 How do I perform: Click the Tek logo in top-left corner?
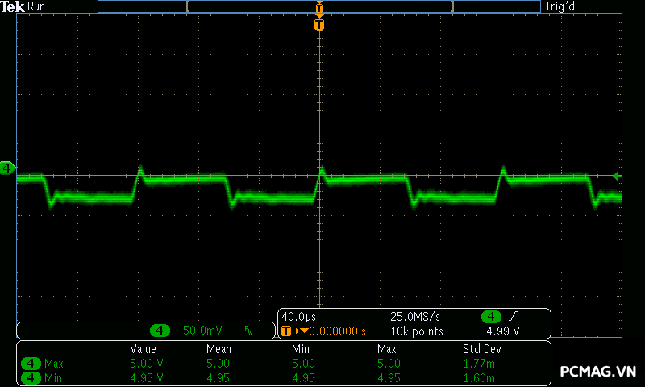click(x=13, y=6)
